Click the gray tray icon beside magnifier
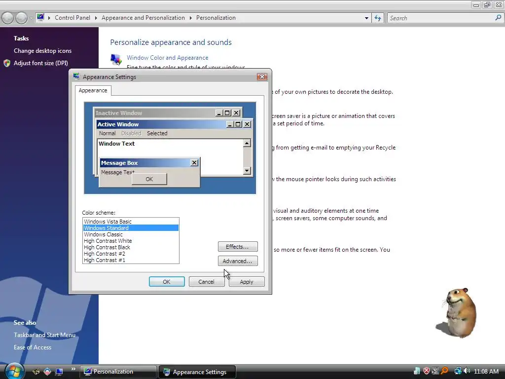Screen dimensions: 505x379 [435, 371]
